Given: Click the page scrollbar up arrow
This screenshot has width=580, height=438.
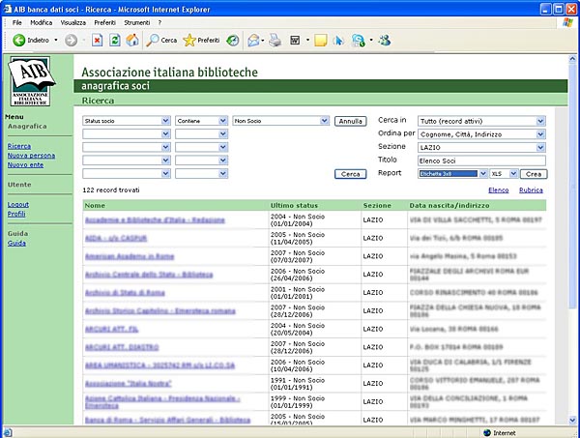Looking at the screenshot, I should click(x=572, y=58).
